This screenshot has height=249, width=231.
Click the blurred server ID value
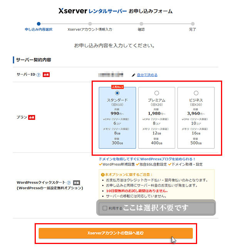pyautogui.click(x=111, y=74)
